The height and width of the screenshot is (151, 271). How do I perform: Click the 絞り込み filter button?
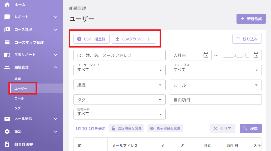[x=247, y=39]
